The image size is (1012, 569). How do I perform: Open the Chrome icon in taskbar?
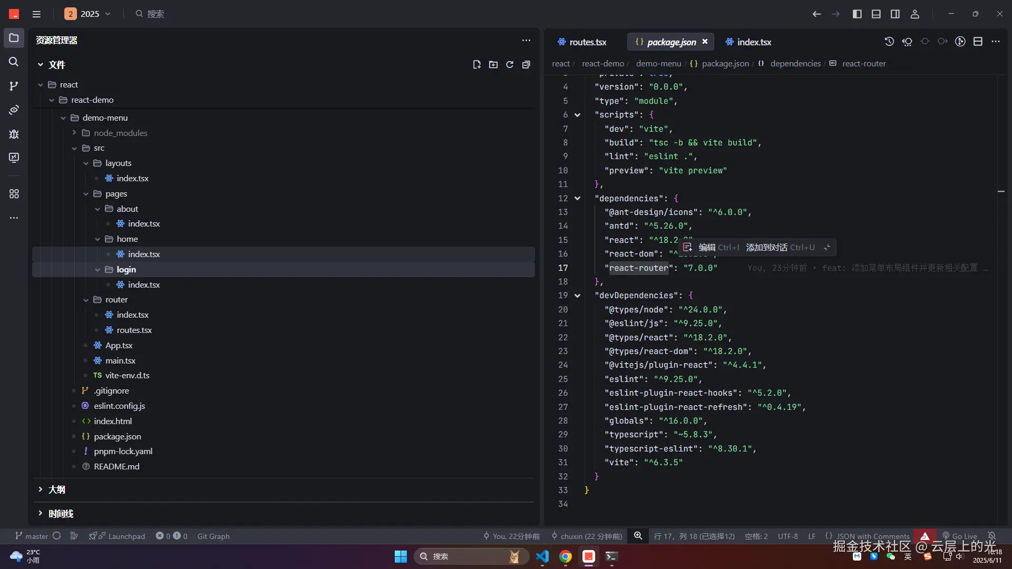[566, 556]
